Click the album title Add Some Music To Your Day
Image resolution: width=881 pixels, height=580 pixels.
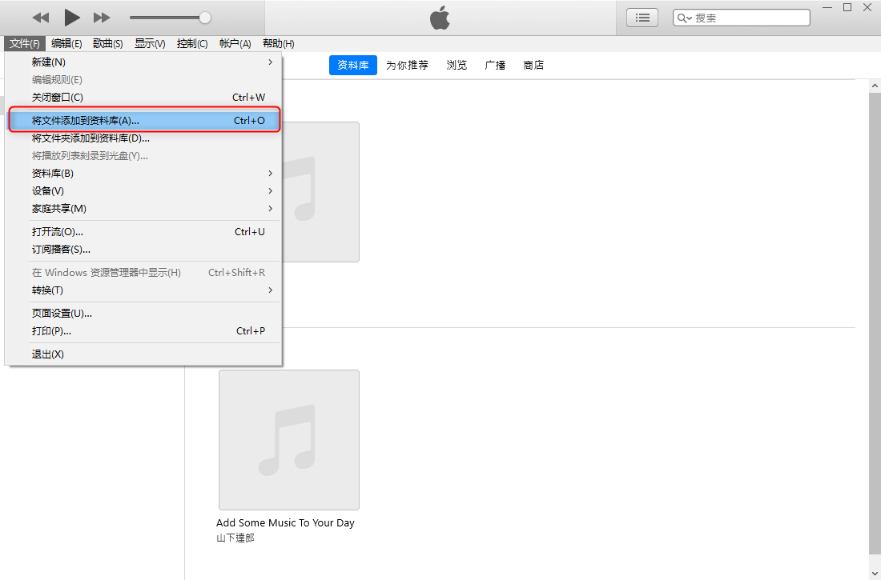pyautogui.click(x=285, y=522)
